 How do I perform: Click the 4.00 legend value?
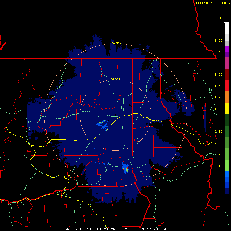(x=218, y=29)
